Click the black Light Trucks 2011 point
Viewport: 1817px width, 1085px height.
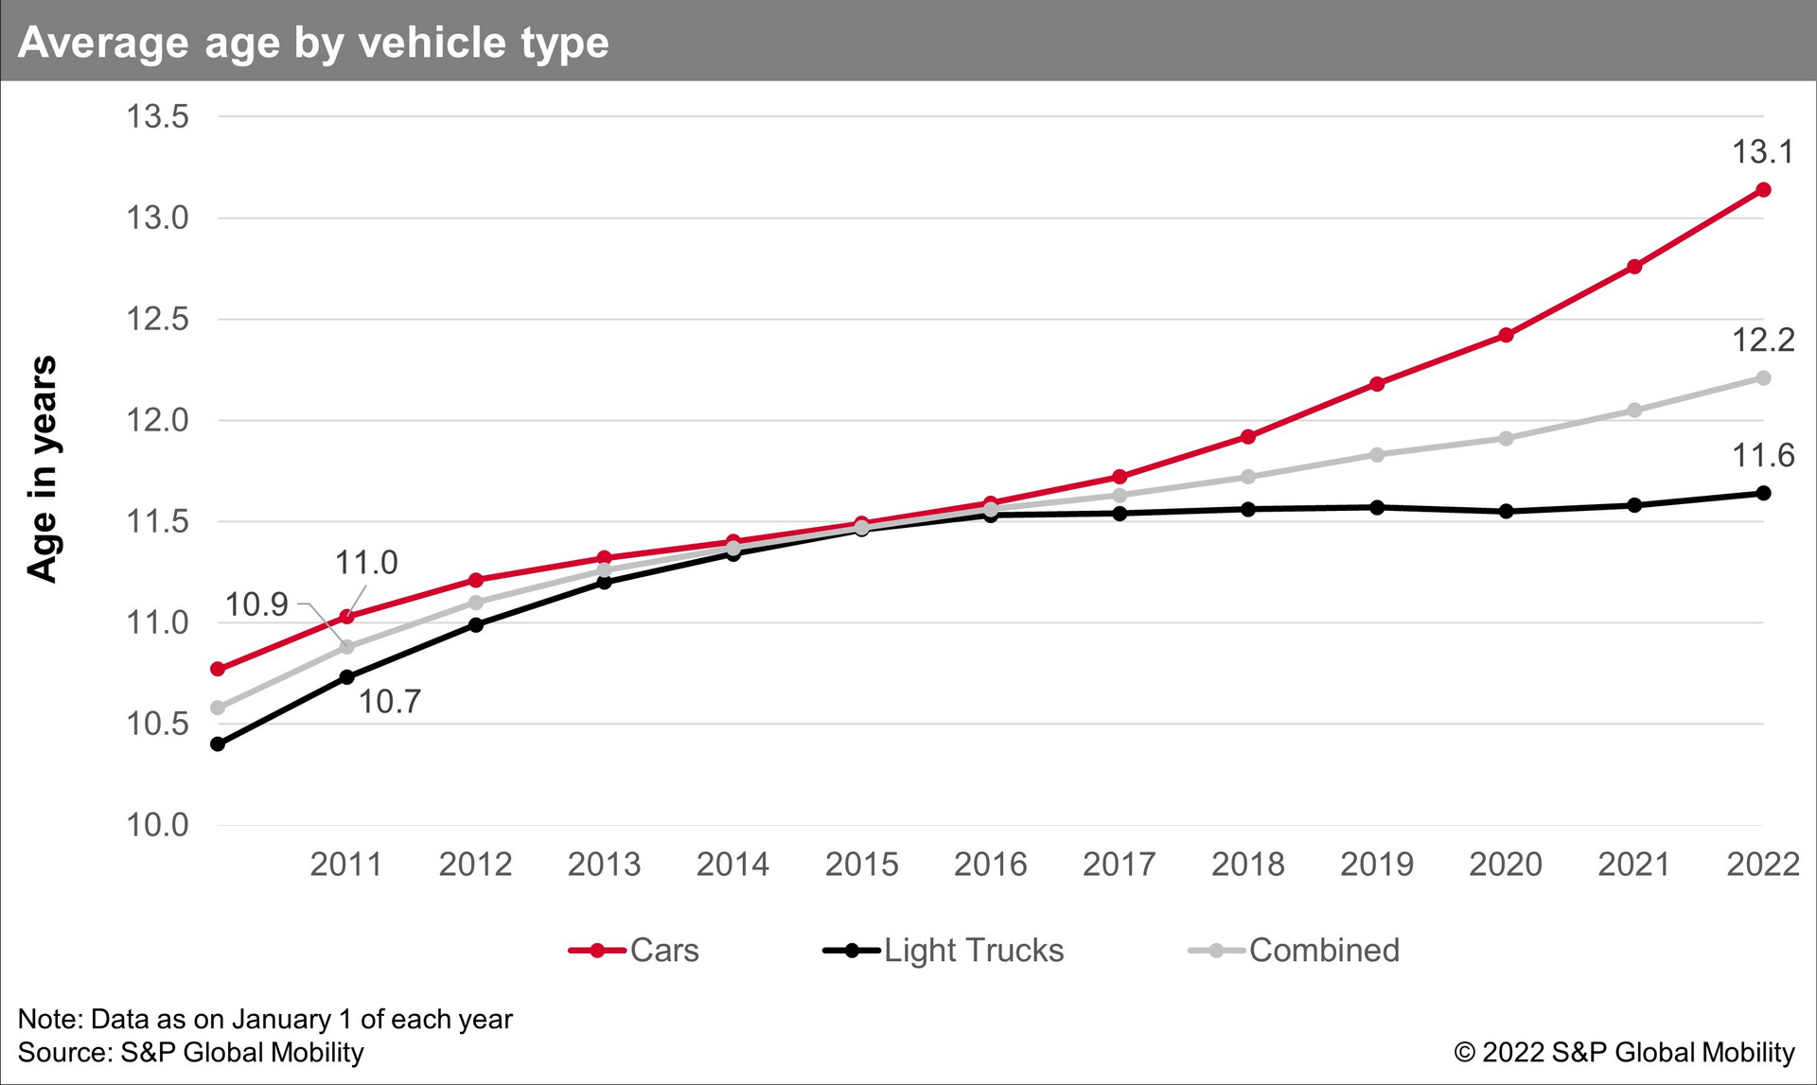pos(346,677)
